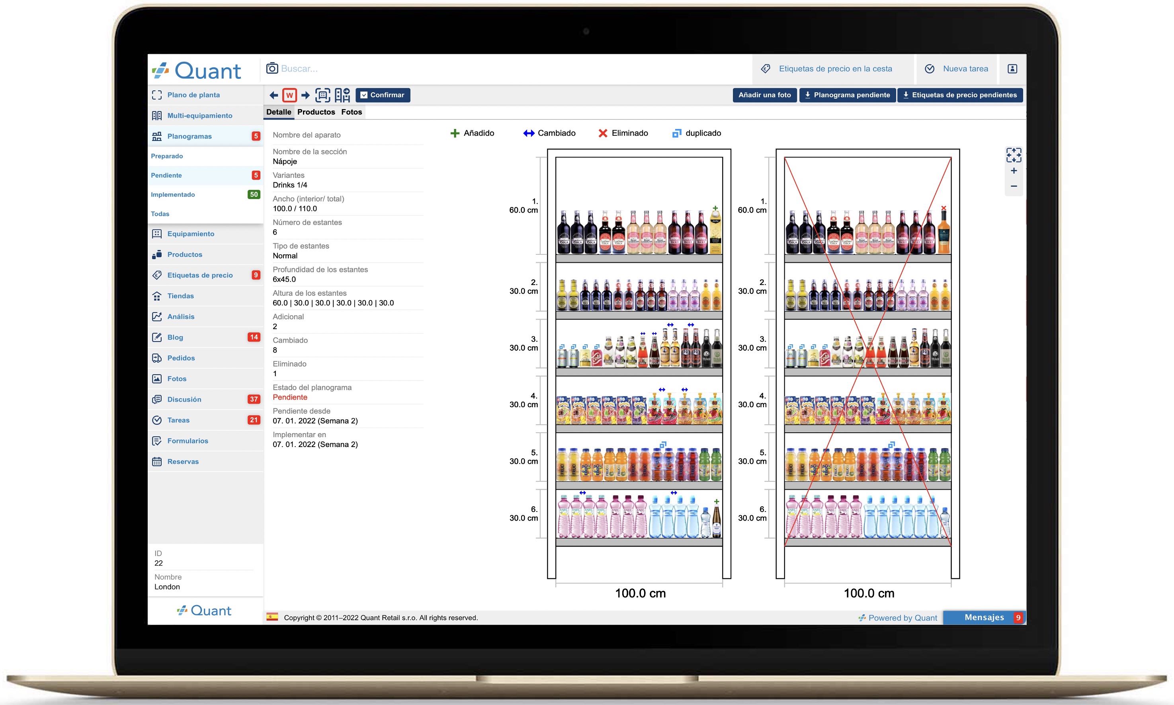The width and height of the screenshot is (1174, 705).
Task: Open Planograma pendiente download
Action: (848, 95)
